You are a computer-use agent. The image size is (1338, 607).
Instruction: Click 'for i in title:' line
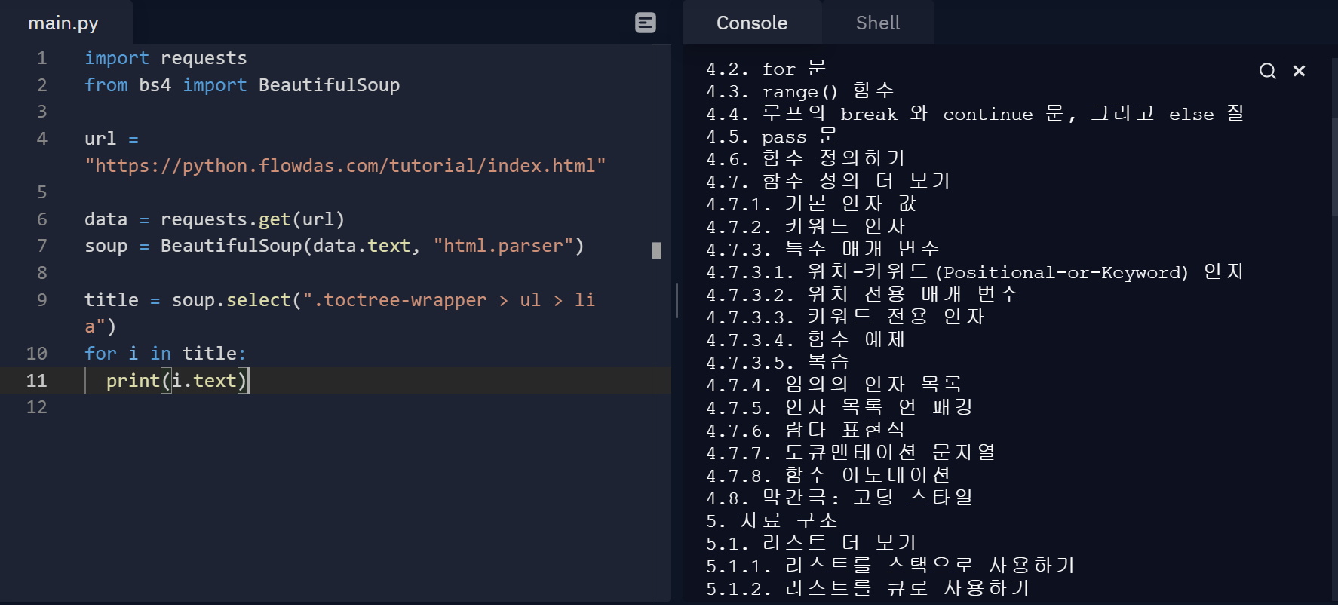165,354
